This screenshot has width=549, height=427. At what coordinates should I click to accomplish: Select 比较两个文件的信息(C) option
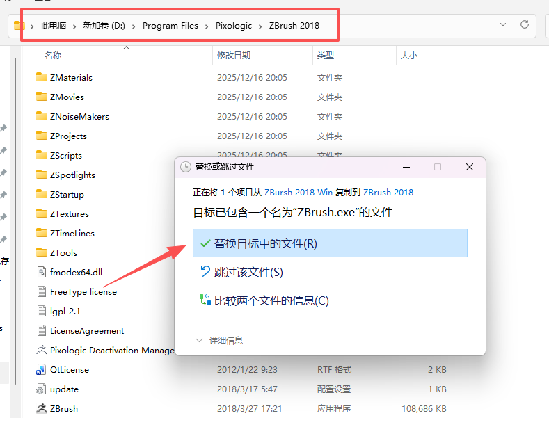[271, 300]
